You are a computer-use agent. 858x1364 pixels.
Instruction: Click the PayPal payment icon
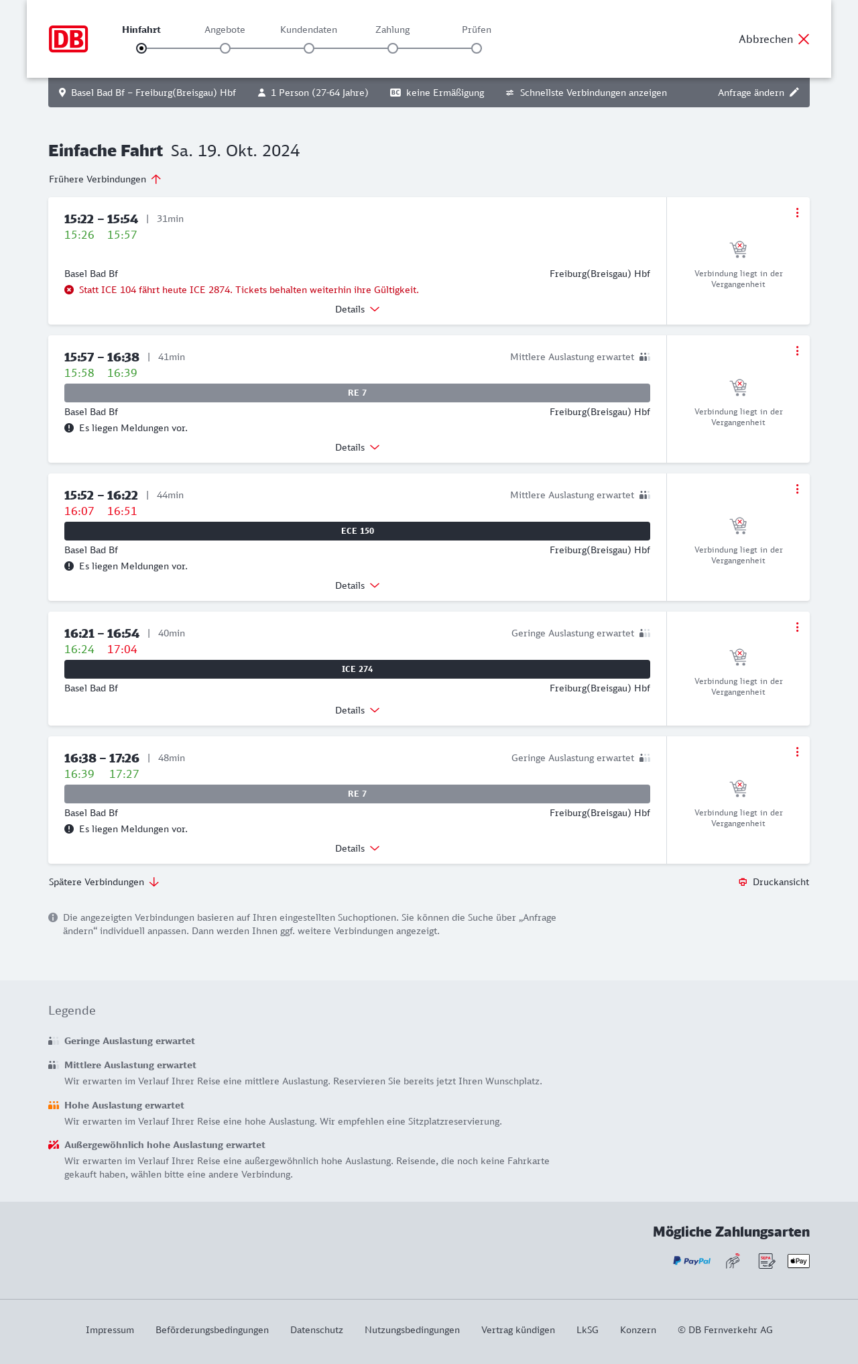click(x=692, y=1261)
